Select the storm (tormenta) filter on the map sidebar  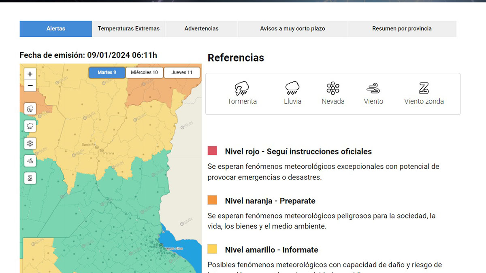[30, 108]
